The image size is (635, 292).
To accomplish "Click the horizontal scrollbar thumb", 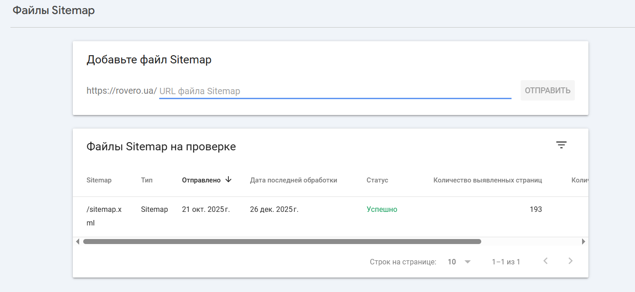I will [x=282, y=242].
